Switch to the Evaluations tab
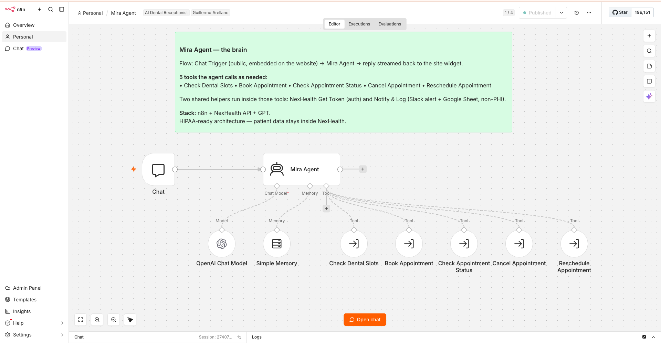The height and width of the screenshot is (343, 661). 390,24
